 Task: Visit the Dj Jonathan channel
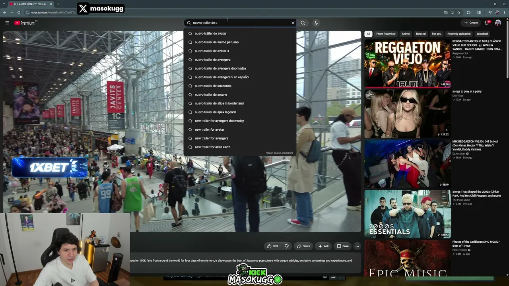460,153
